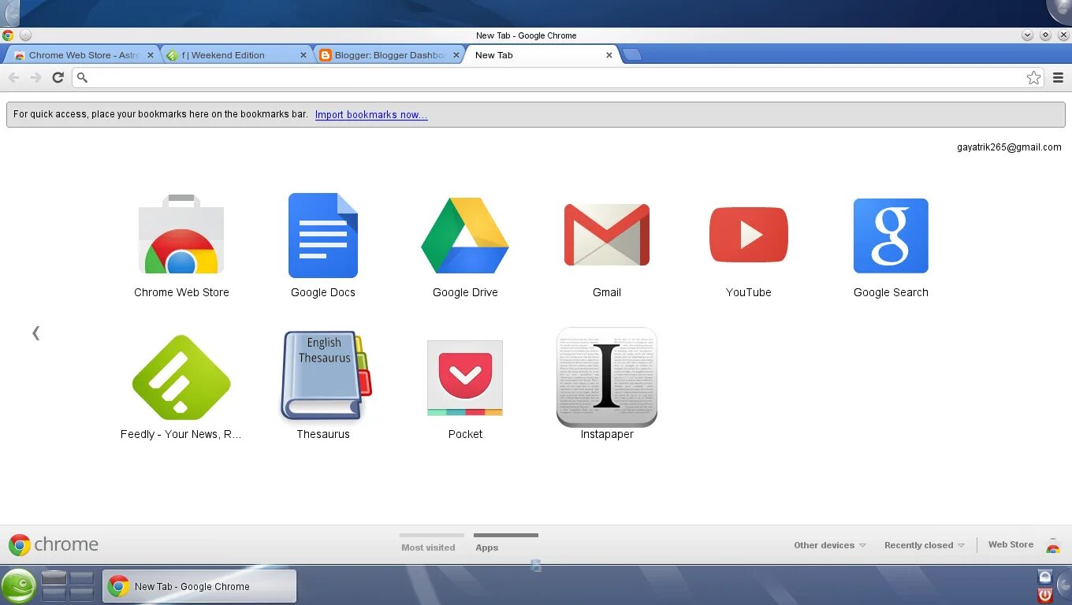The image size is (1072, 605).
Task: Click the gayatrik265@gmail.com account text
Action: 1009,147
